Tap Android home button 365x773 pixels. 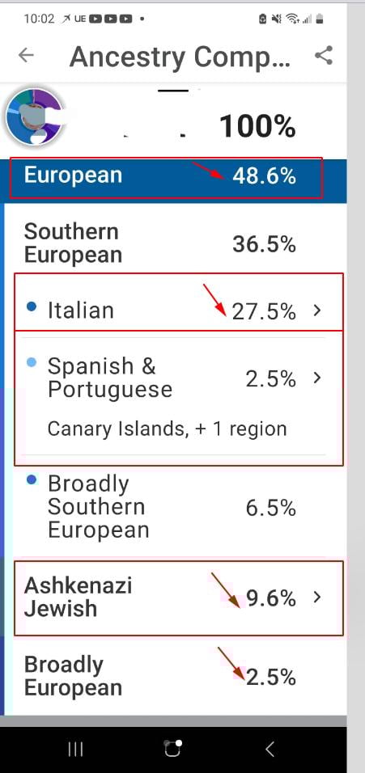(173, 749)
